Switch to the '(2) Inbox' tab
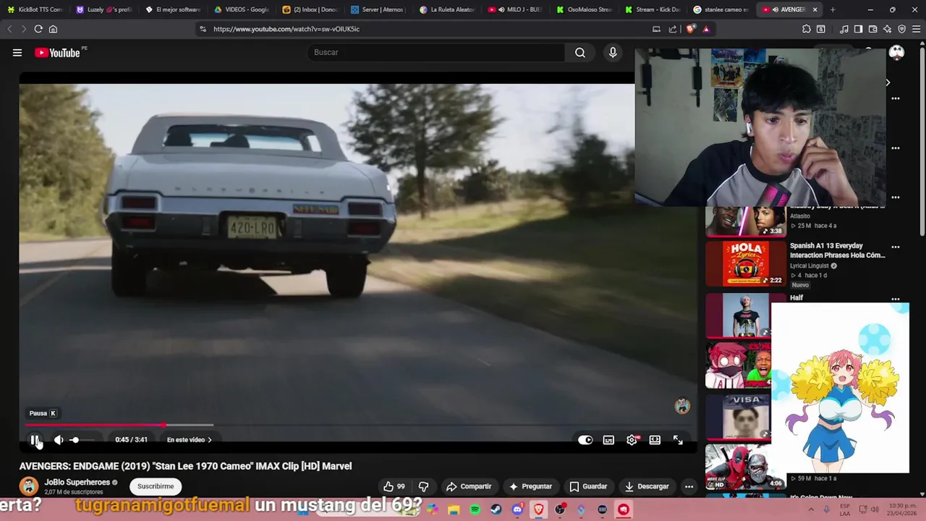 point(310,9)
